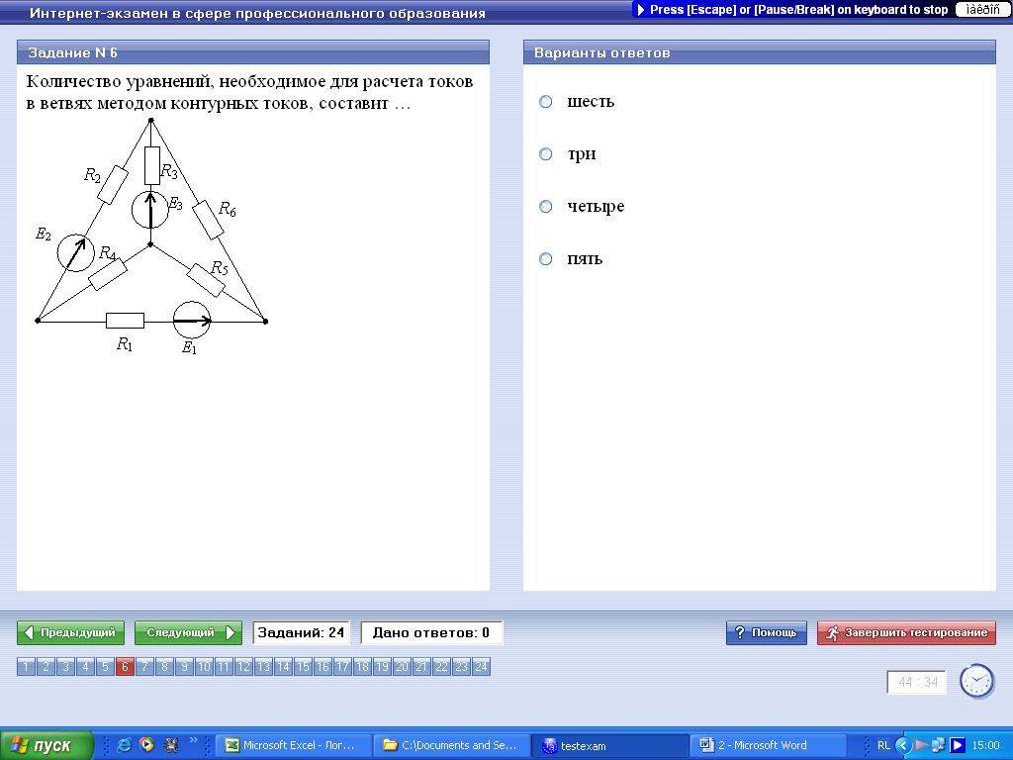Open help with the Помощь button
Viewport: 1013px width, 760px height.
pyautogui.click(x=767, y=632)
